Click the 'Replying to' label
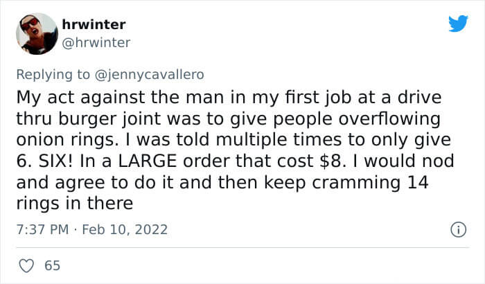Screen dimensions: 485x284 tap(53, 75)
